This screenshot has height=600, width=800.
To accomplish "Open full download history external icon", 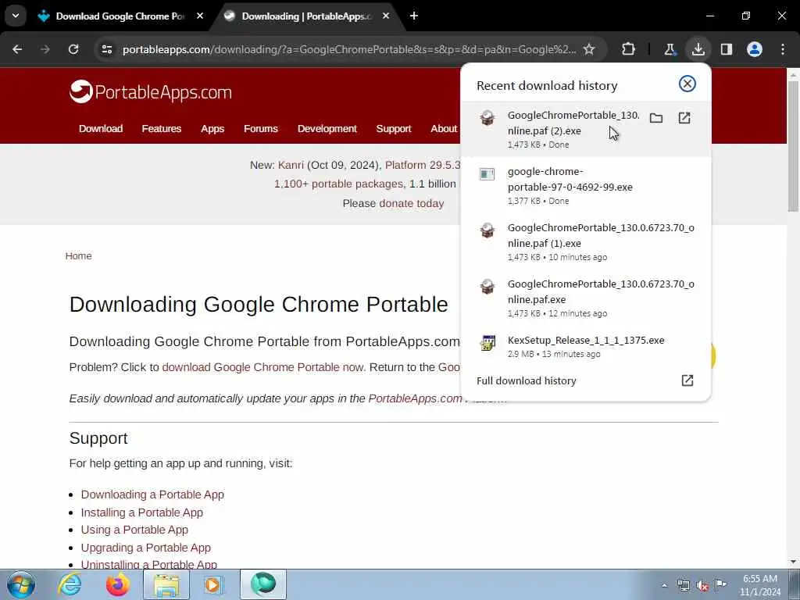I will (x=687, y=380).
